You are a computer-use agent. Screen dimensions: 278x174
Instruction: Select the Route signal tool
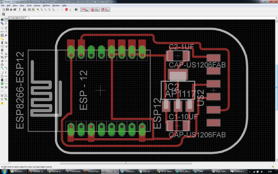tap(2, 68)
